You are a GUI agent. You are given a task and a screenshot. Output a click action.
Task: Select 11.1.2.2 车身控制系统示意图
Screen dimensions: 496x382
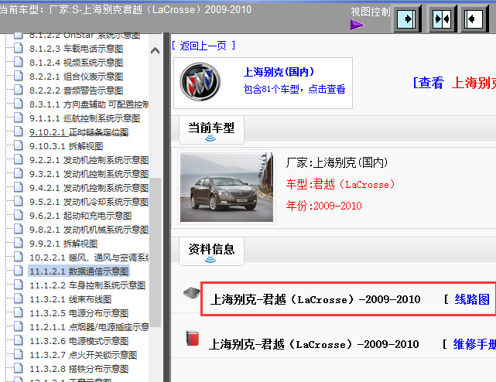point(87,285)
